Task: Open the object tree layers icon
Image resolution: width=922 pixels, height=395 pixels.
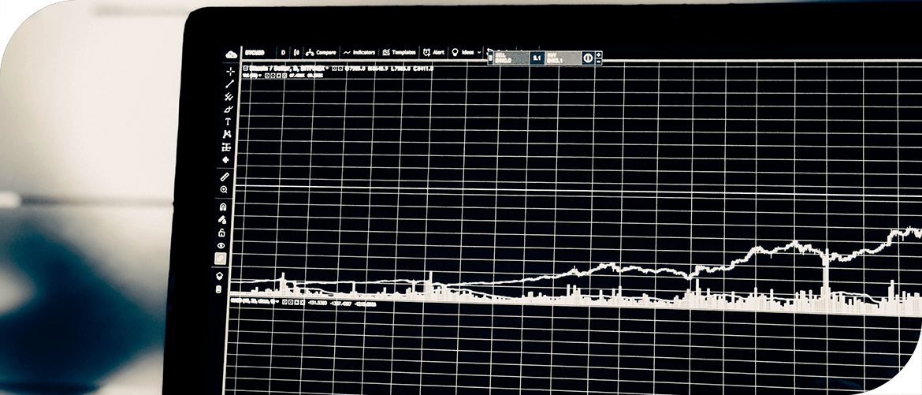Action: coord(219,275)
